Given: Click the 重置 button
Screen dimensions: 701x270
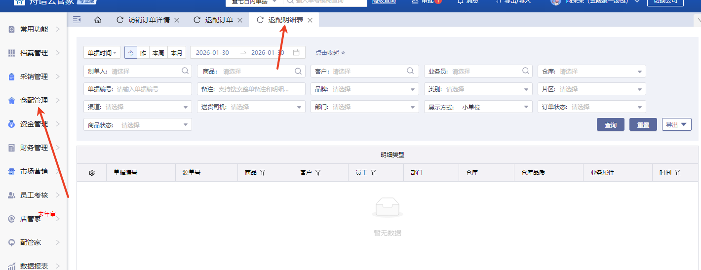Looking at the screenshot, I should pyautogui.click(x=643, y=125).
